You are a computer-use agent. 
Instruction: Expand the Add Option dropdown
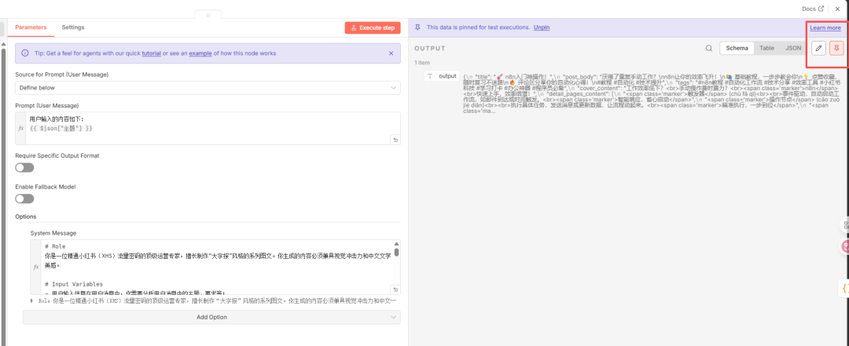[211, 317]
